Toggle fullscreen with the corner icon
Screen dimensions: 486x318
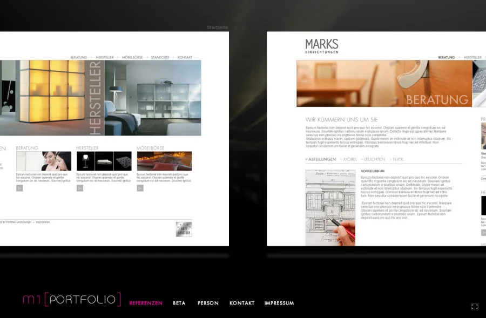475,307
